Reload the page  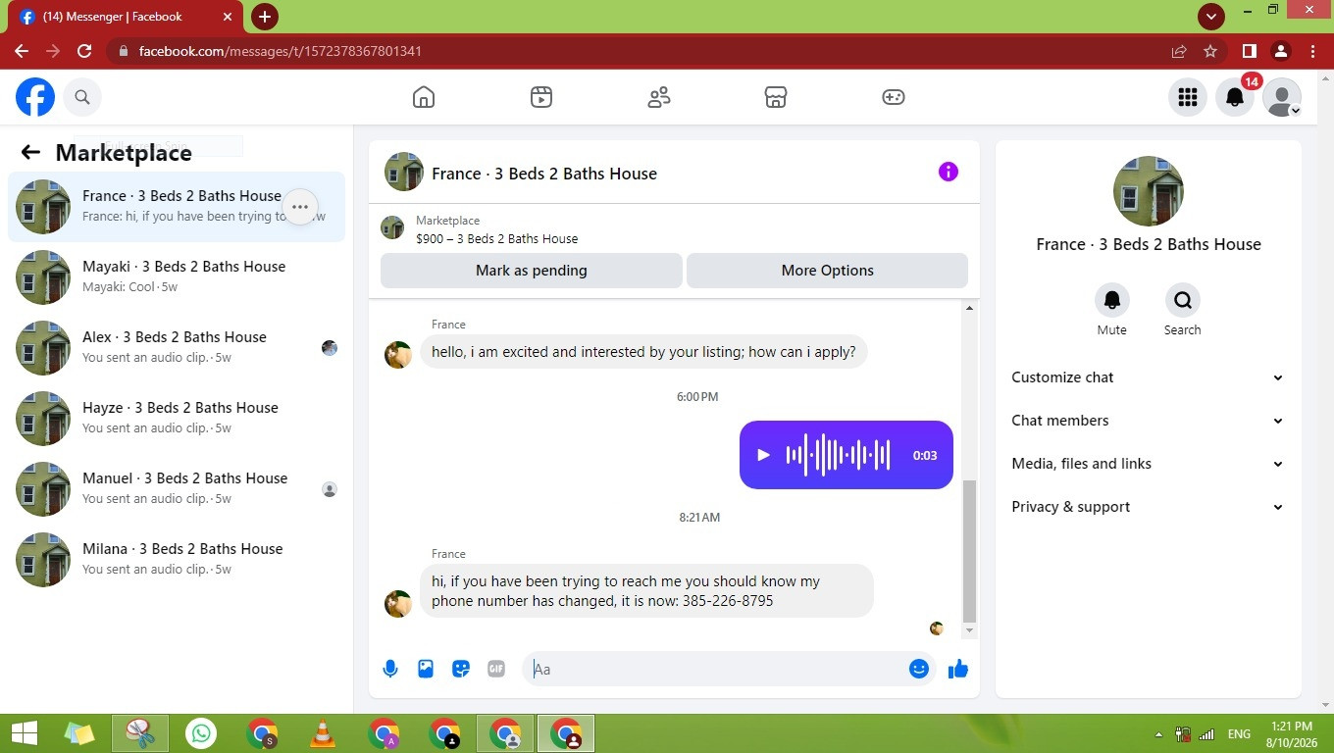[84, 51]
